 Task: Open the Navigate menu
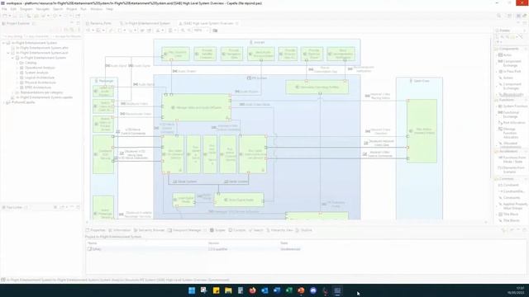[42, 9]
